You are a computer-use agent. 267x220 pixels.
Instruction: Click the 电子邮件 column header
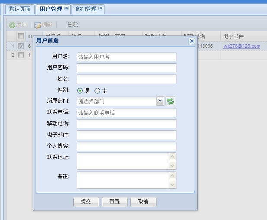(244, 36)
